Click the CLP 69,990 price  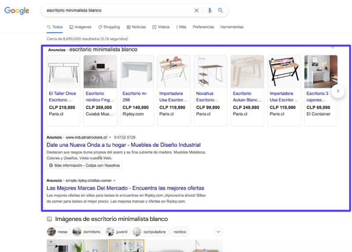point(318,108)
